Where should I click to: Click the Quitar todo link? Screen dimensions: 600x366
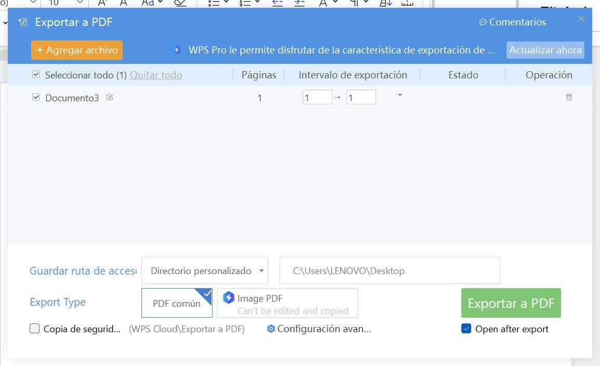click(x=156, y=75)
